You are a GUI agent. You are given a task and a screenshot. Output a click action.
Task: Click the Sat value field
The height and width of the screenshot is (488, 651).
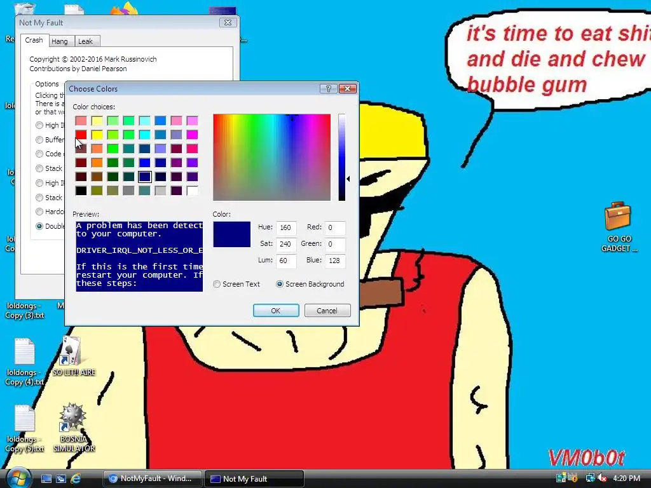285,244
